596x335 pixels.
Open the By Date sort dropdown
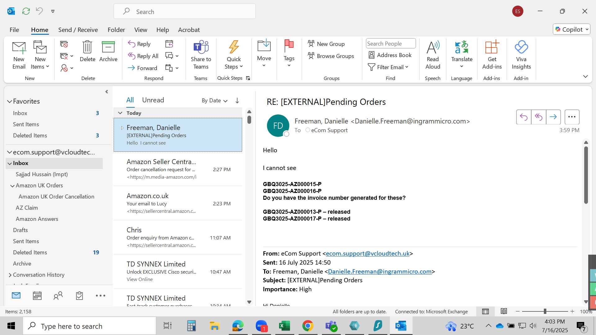pyautogui.click(x=214, y=100)
